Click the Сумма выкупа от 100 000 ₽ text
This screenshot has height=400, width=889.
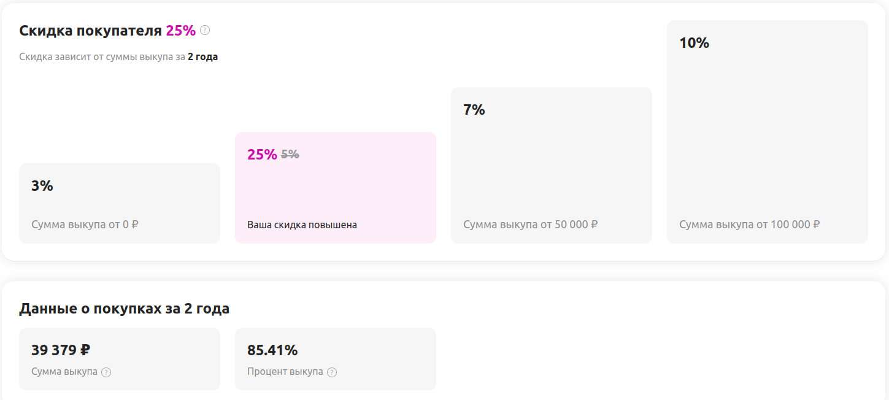coord(749,225)
